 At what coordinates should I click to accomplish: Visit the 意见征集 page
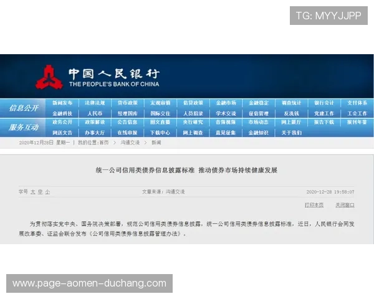[226, 133]
